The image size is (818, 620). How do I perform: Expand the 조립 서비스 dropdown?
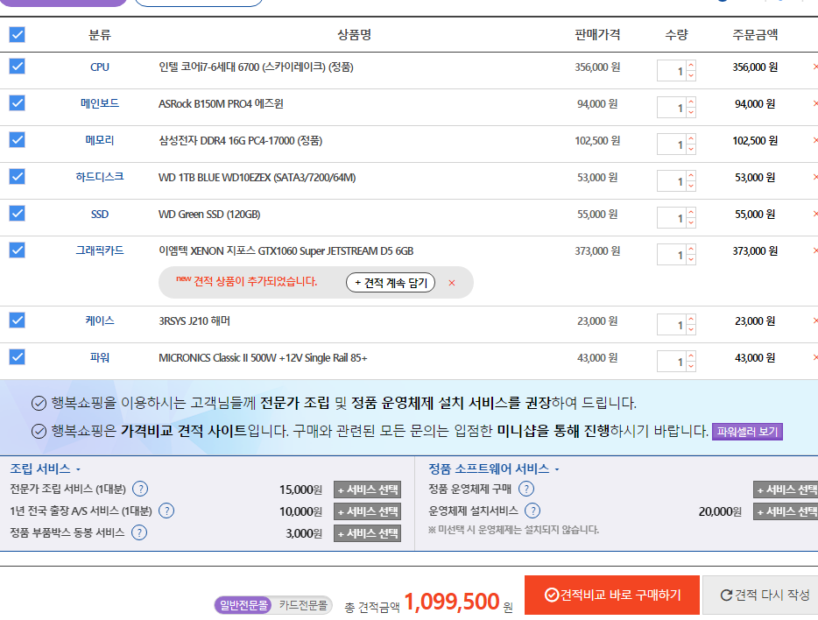click(45, 469)
